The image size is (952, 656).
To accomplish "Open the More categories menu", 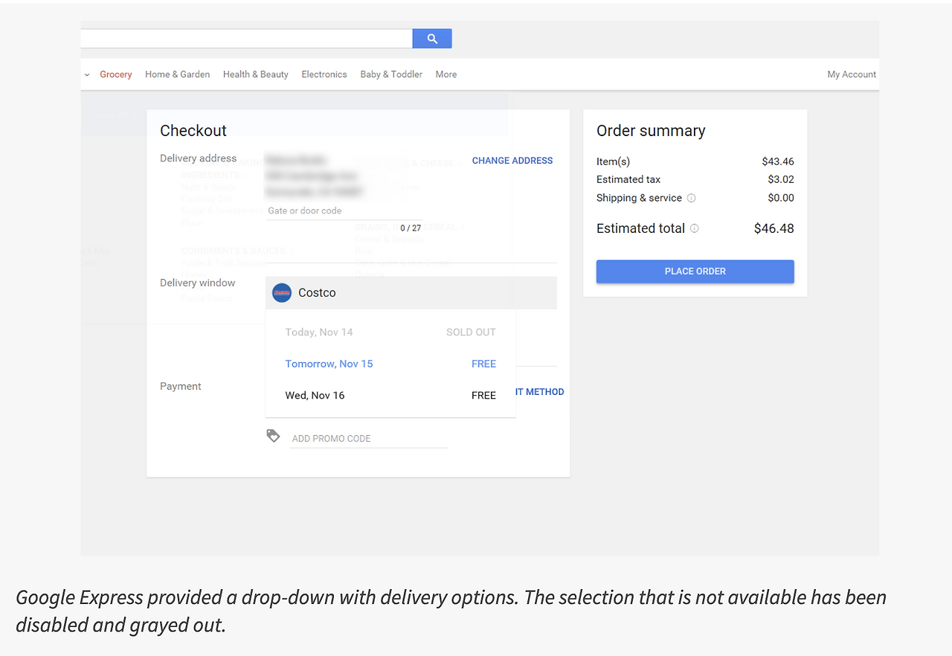I will point(446,74).
